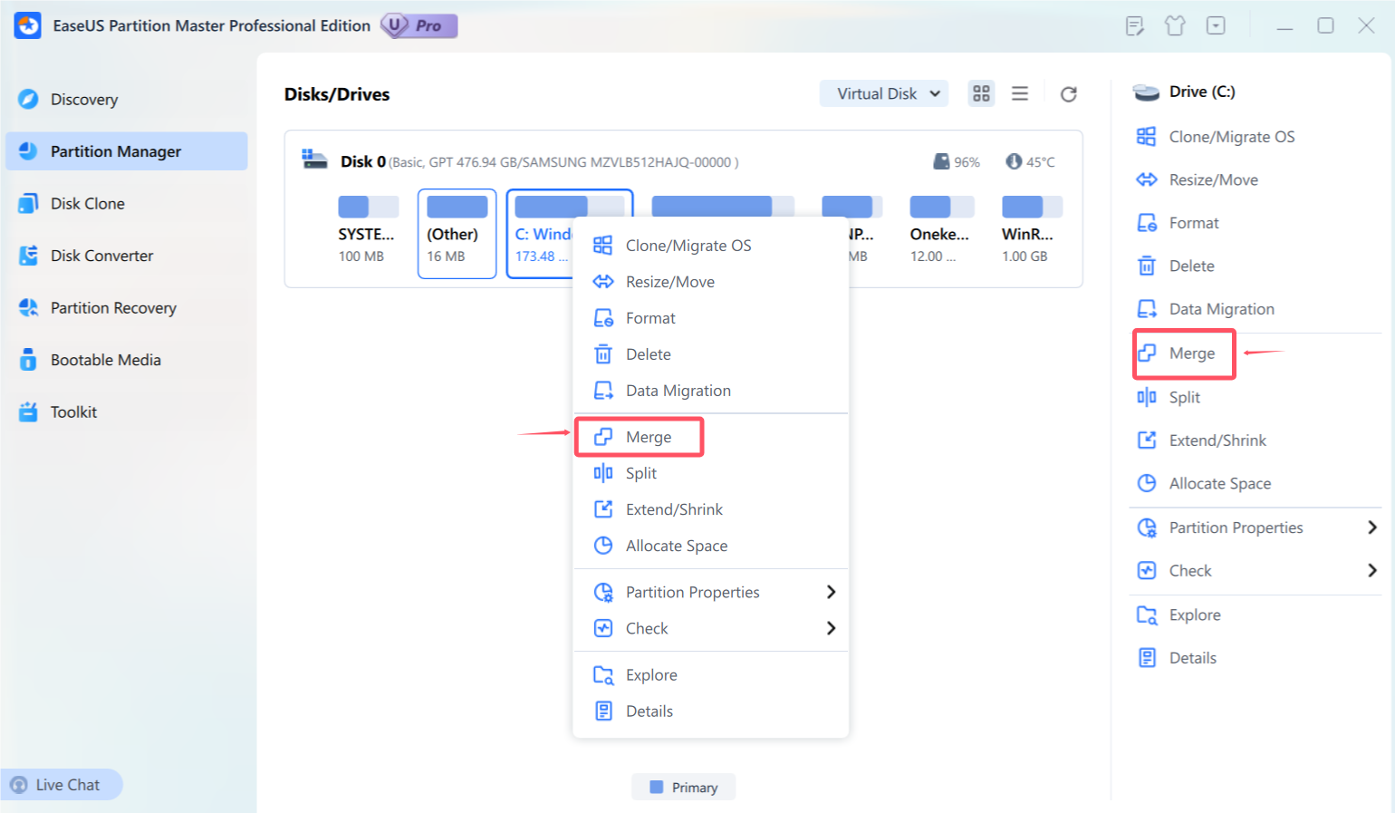Switch to grid view of disks
This screenshot has width=1395, height=813.
(981, 93)
